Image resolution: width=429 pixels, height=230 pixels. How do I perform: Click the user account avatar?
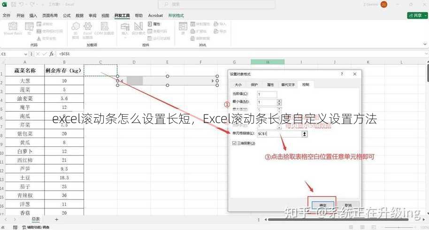tap(384, 4)
